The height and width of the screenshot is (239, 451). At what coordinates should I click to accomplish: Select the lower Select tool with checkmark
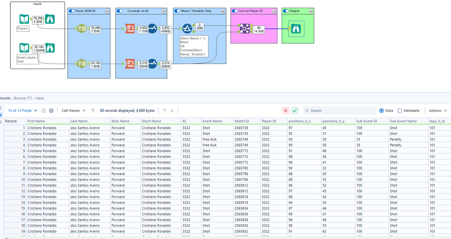coord(153,64)
